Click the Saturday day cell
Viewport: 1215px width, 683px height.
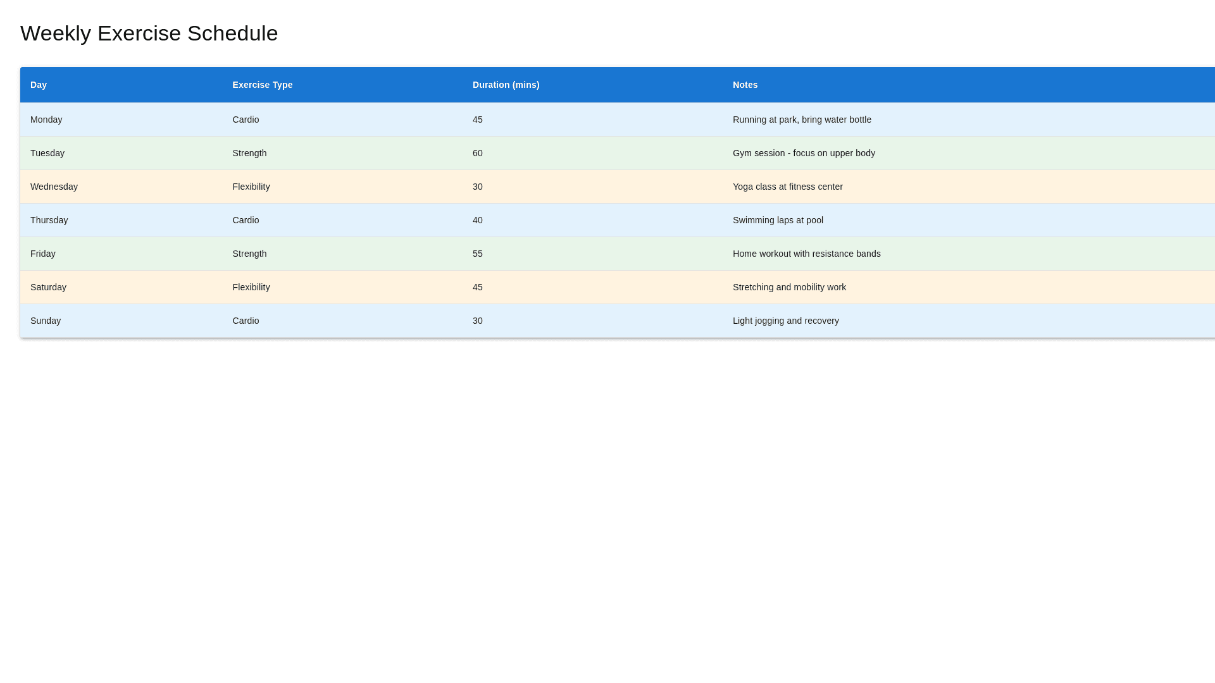click(48, 287)
